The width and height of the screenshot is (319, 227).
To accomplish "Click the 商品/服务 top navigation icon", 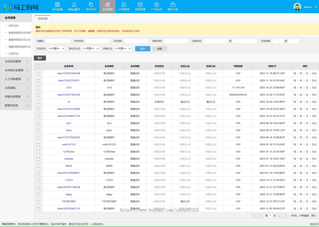I will pos(74,5).
